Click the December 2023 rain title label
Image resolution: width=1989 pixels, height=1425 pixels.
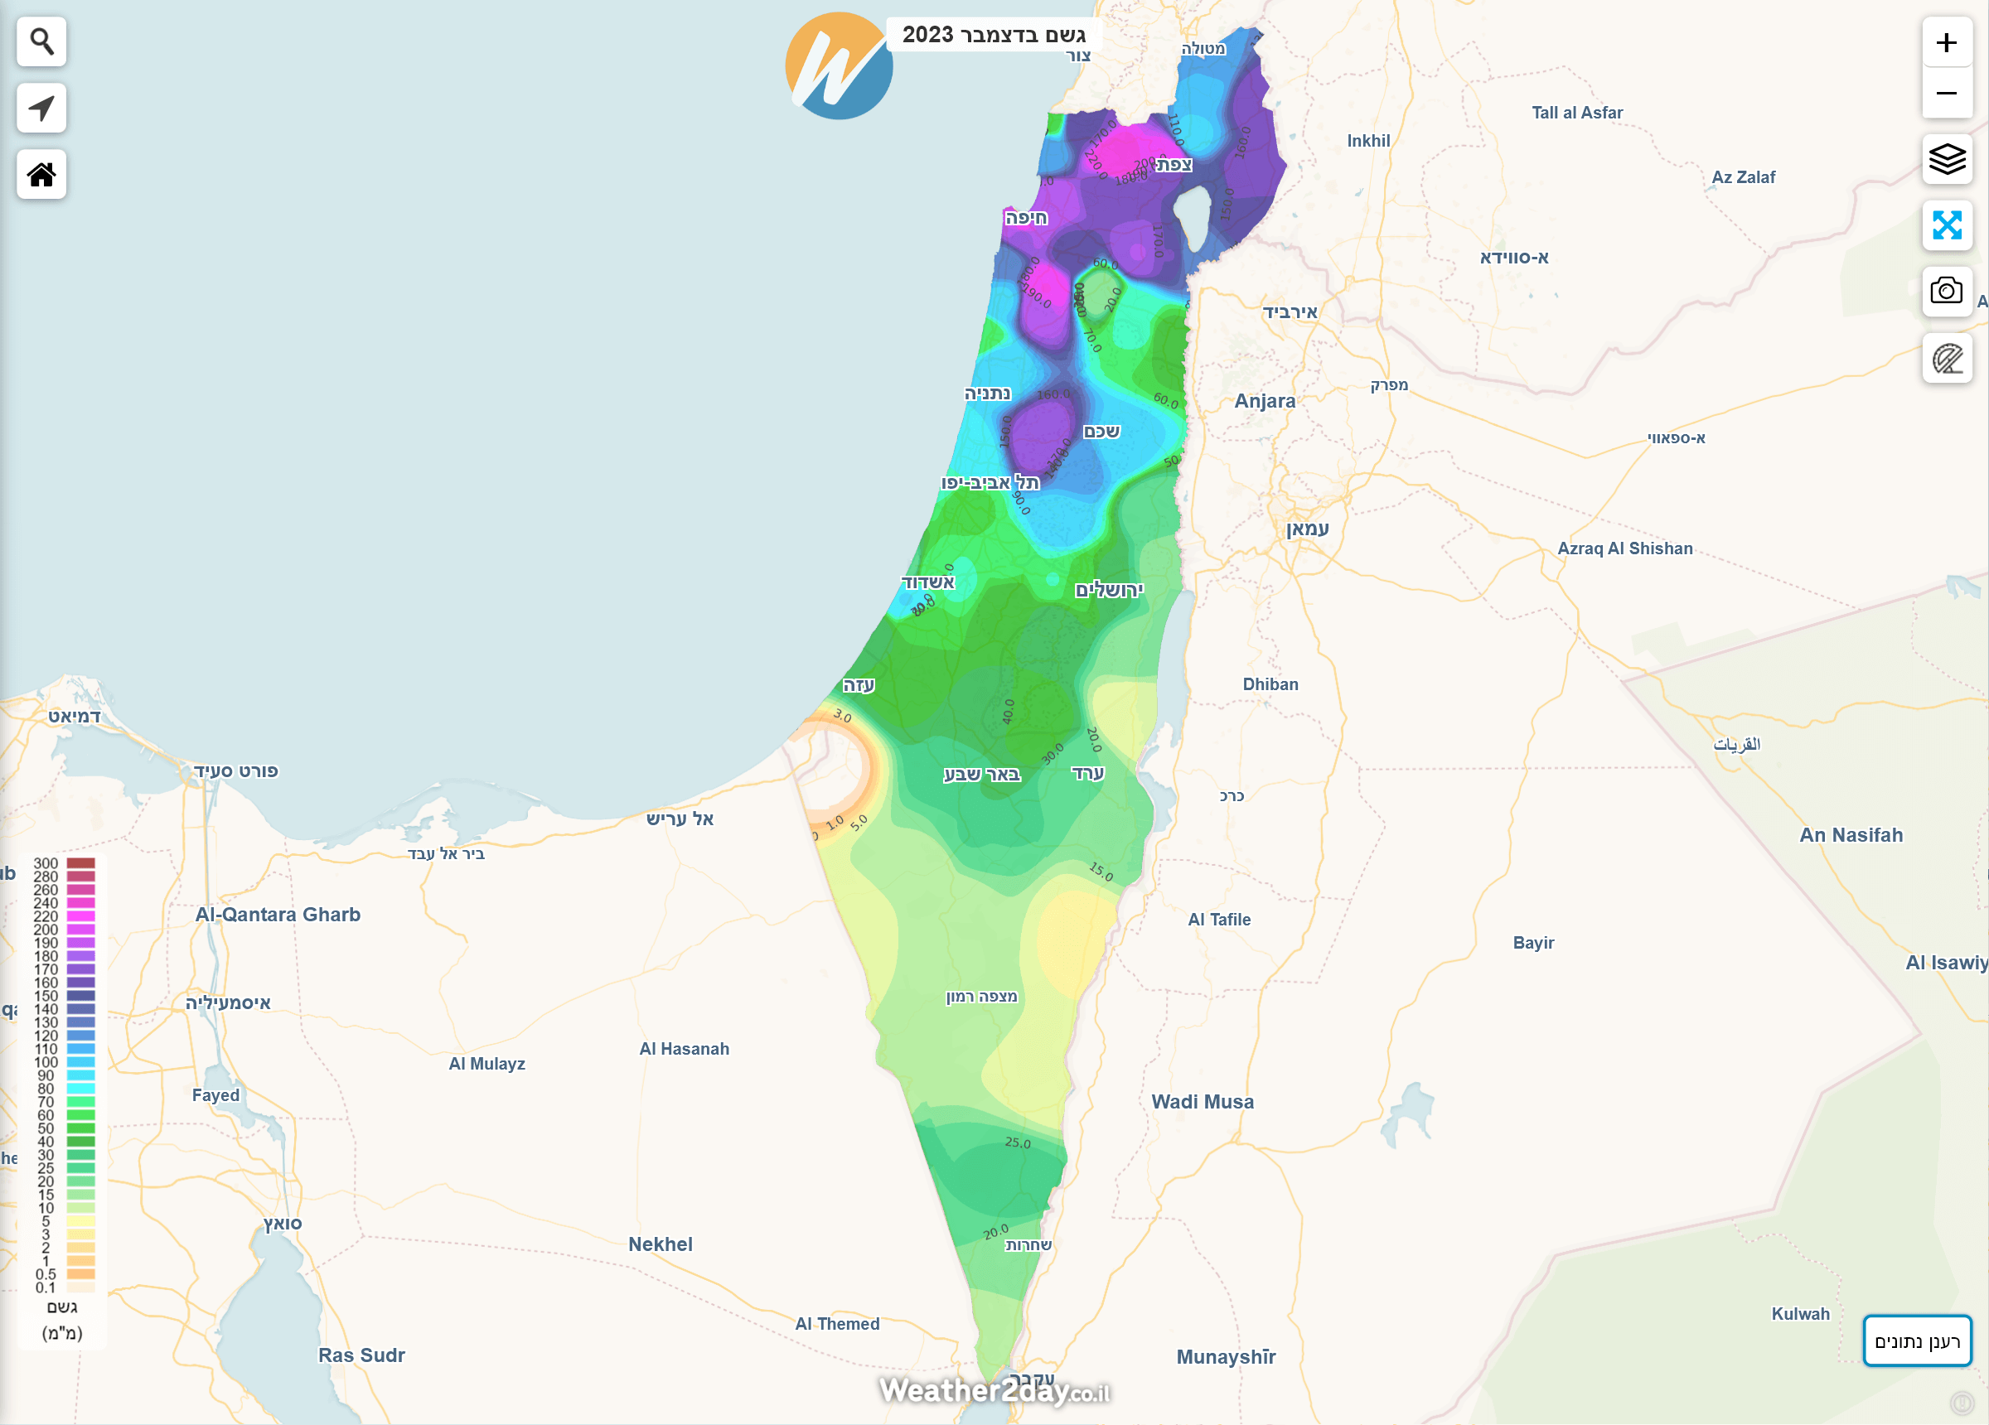click(x=994, y=35)
